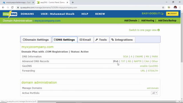Bookmark this page with star icon

click(x=163, y=7)
